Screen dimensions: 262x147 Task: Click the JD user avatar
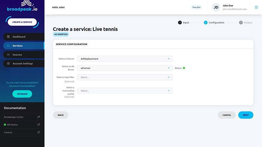[216, 7]
